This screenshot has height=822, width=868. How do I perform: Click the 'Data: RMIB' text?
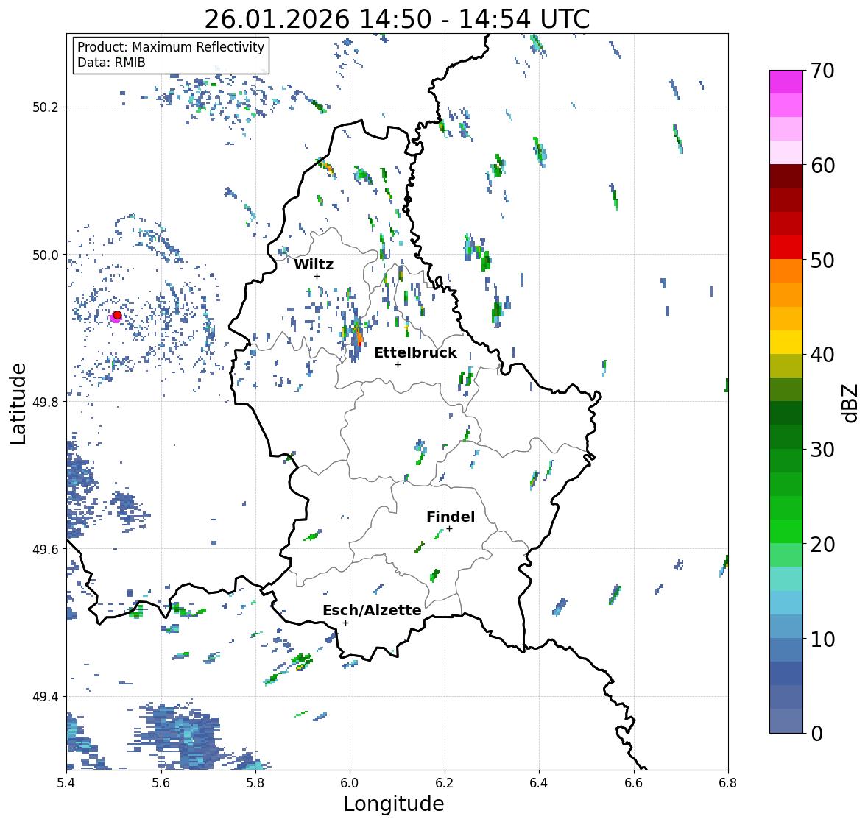pos(111,63)
